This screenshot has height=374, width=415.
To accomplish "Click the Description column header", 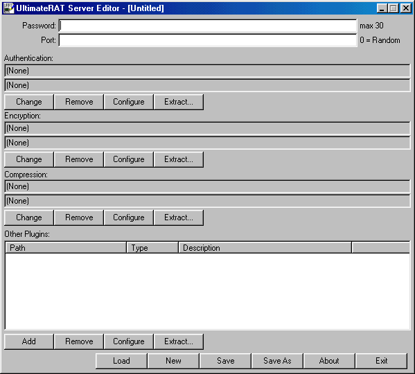I will [265, 248].
